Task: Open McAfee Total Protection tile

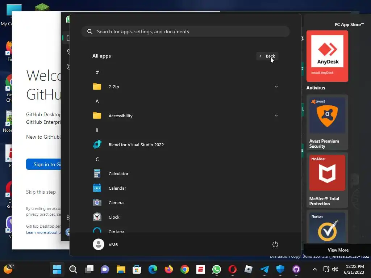Action: click(327, 180)
